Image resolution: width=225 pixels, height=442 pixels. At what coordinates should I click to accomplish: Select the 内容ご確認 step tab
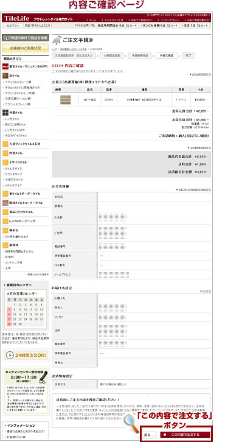click(167, 55)
